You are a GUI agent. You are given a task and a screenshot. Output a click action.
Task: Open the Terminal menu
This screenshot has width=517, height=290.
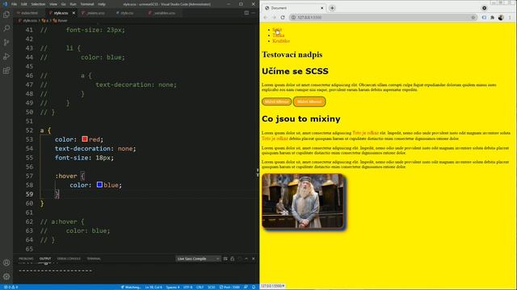point(87,4)
